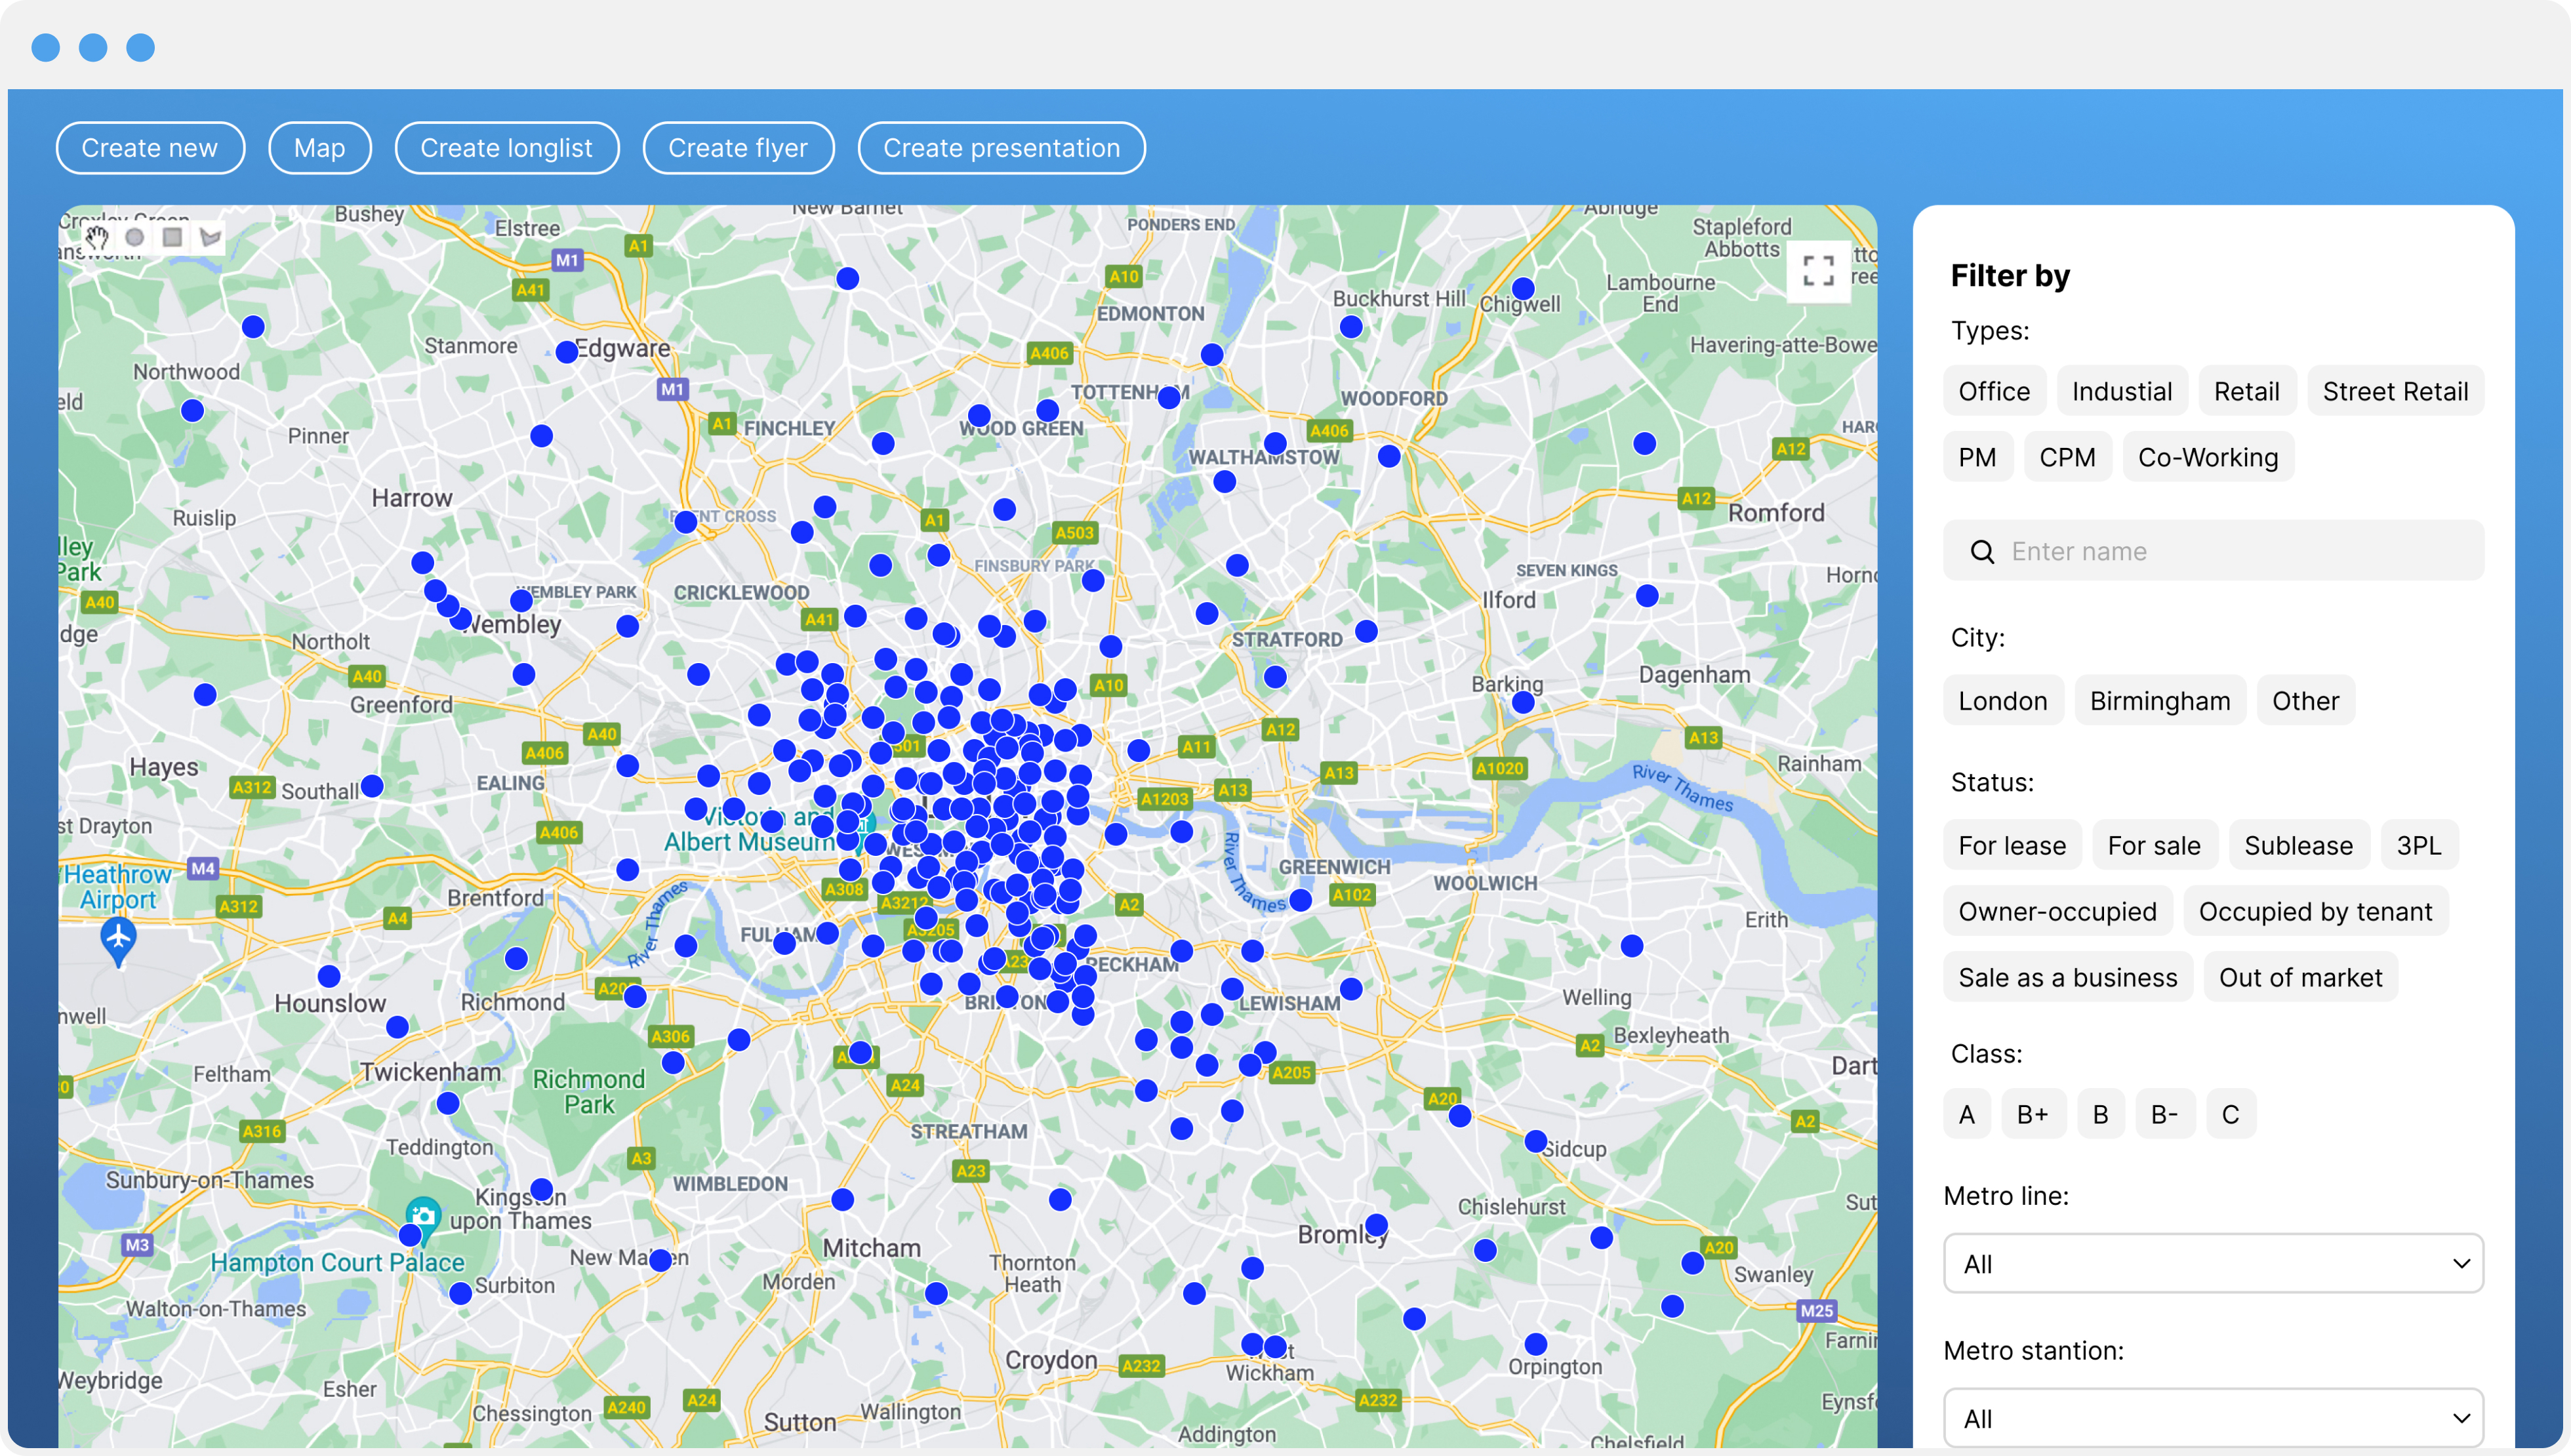Filter by city Birmingham
Viewport: 2571px width, 1456px height.
tap(2160, 701)
